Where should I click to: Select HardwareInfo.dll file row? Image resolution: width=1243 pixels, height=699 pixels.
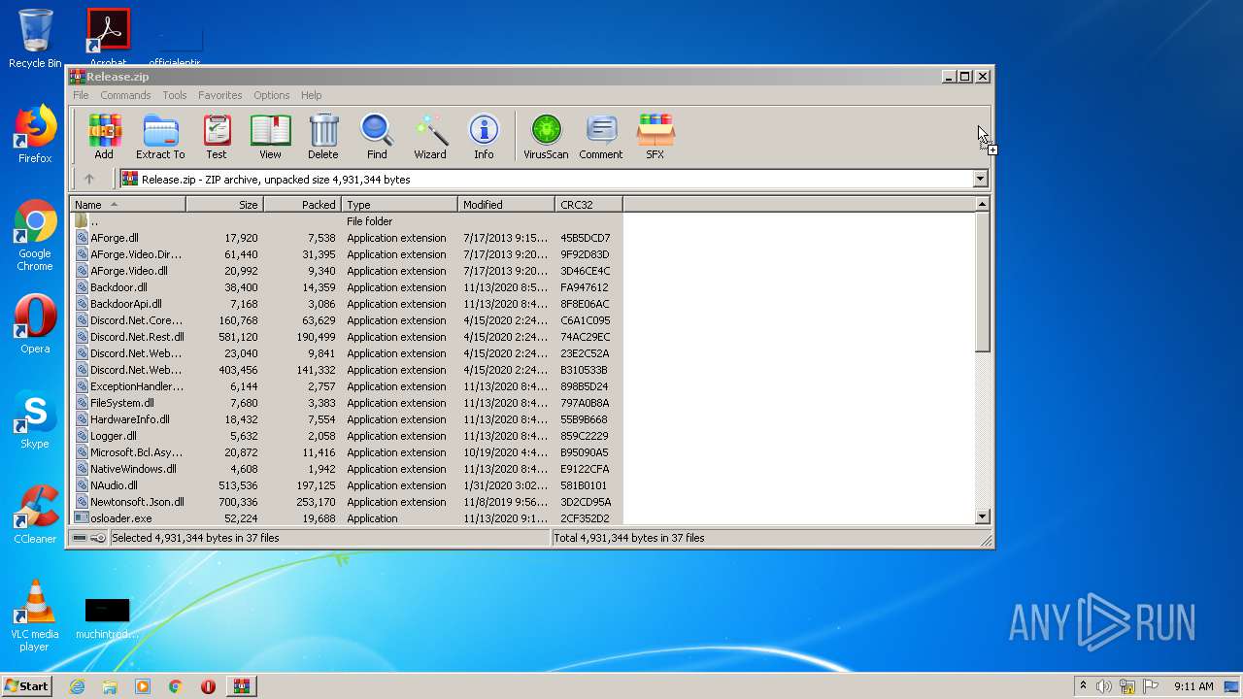[x=346, y=419]
